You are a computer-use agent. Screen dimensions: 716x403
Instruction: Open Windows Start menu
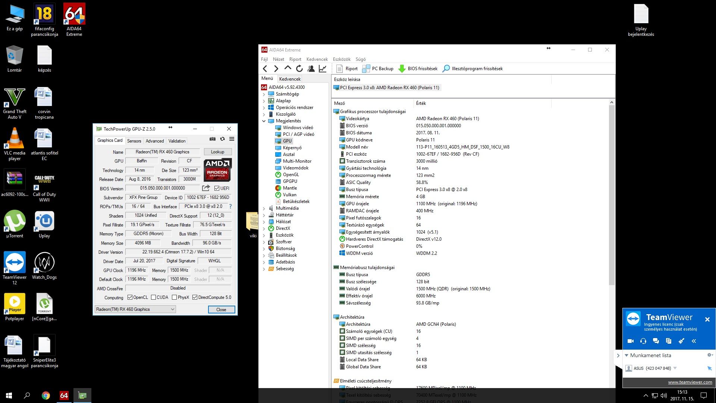pyautogui.click(x=9, y=396)
